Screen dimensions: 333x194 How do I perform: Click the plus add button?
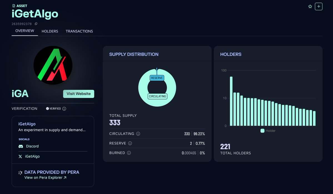pos(319,6)
